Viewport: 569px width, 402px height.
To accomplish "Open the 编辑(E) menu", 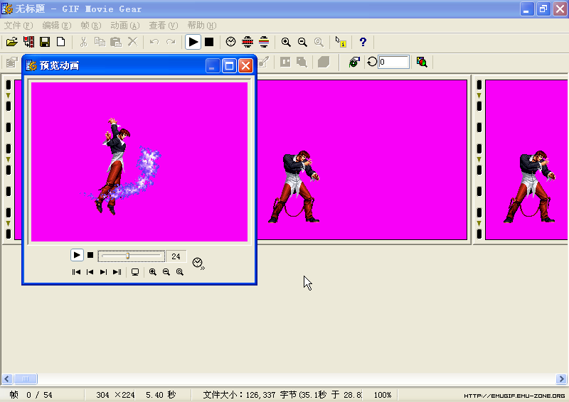I will 57,26.
